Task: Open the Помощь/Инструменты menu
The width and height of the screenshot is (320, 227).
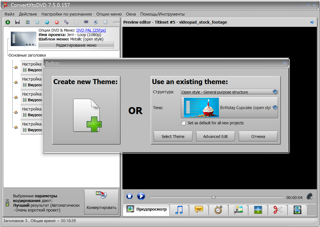Action: coord(162,14)
